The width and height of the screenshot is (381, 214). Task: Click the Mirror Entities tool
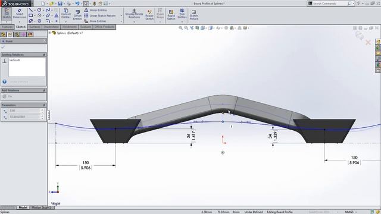point(95,10)
